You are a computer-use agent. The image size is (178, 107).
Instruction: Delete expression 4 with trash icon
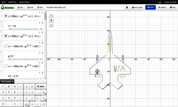coord(42,43)
